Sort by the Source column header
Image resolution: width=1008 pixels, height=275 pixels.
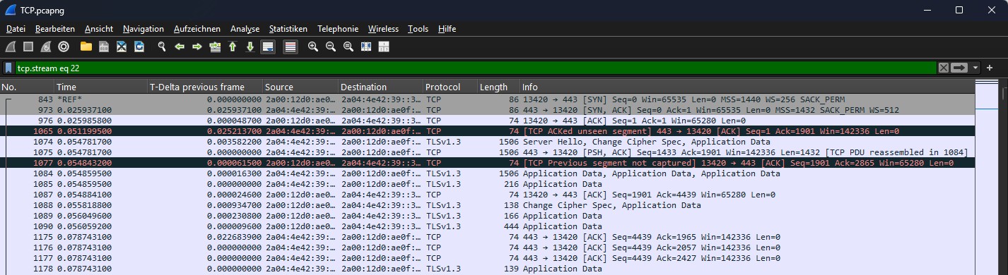pyautogui.click(x=300, y=87)
